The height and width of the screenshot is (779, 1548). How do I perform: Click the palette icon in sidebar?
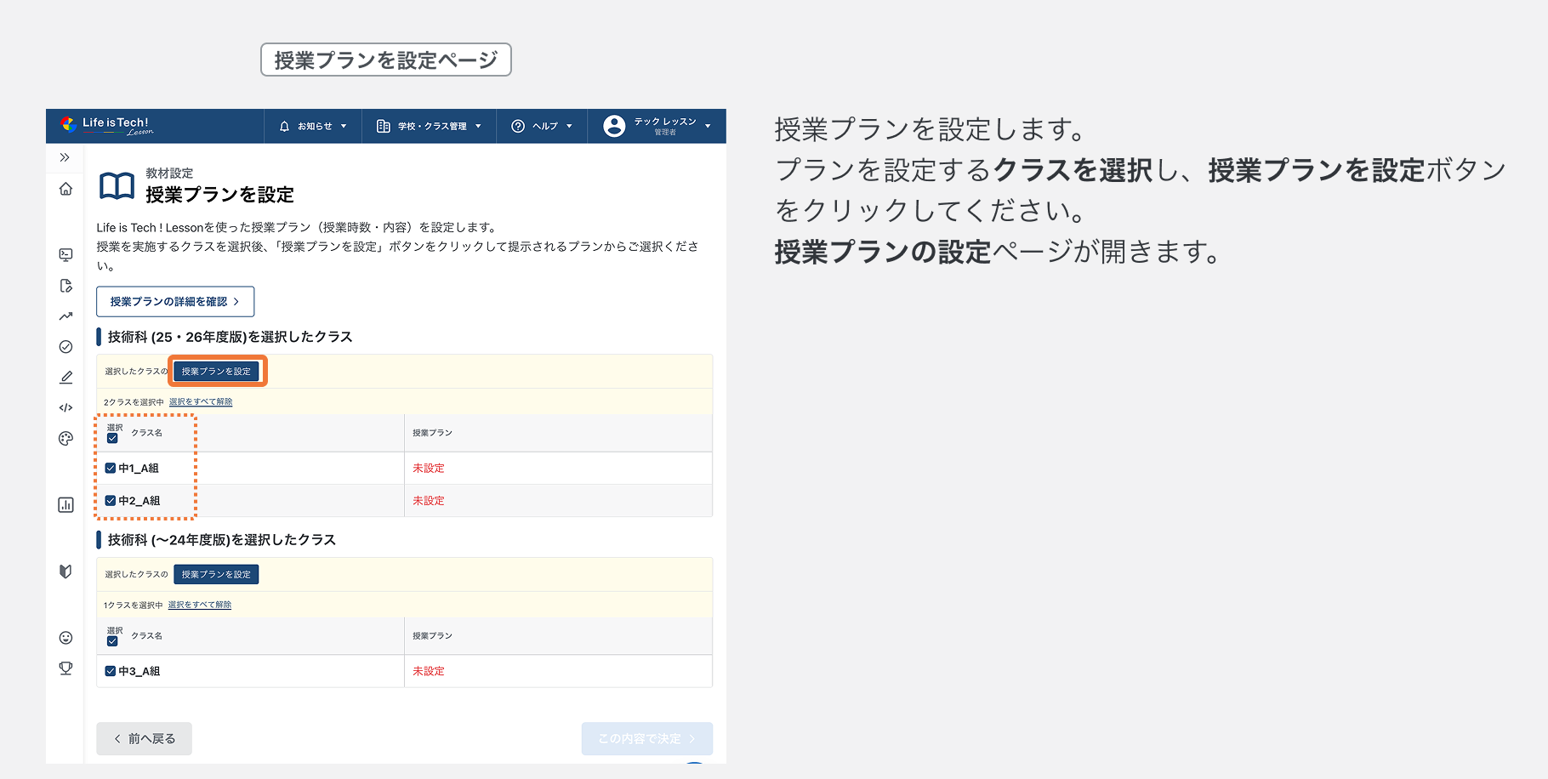click(65, 438)
